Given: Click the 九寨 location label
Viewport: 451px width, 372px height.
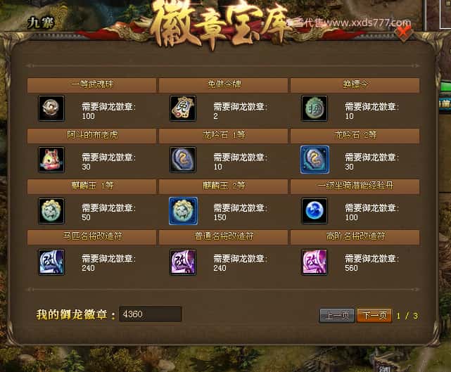Looking at the screenshot, I should 41,23.
